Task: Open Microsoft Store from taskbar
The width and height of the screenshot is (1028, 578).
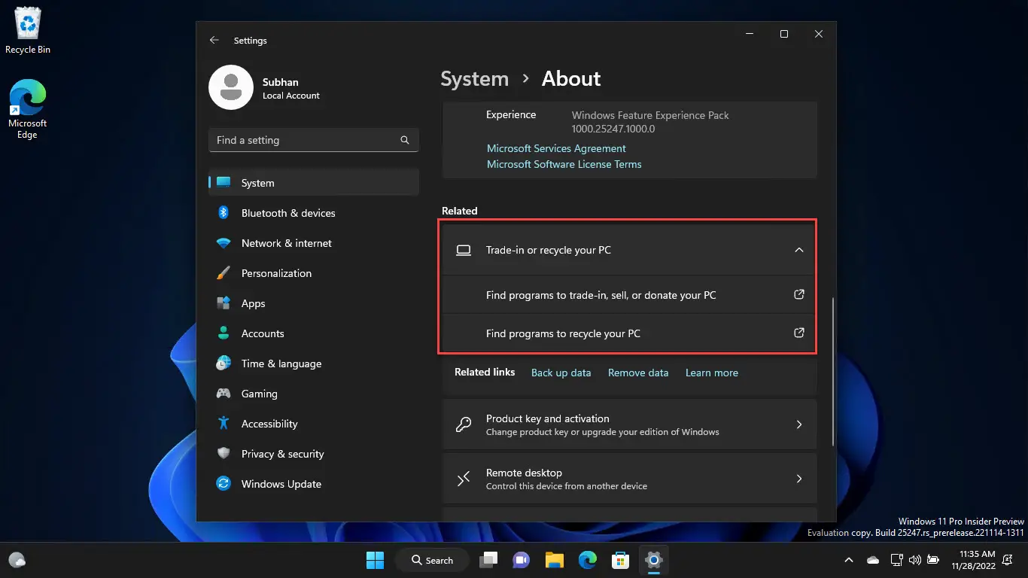Action: (x=620, y=560)
